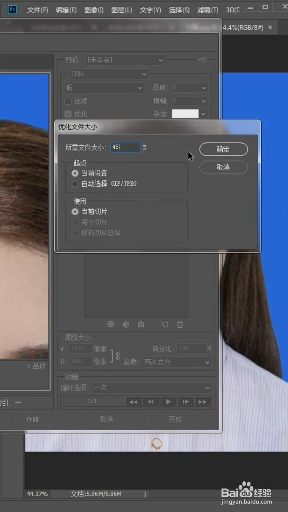Click 取消 at the Save for Web bottom

[106, 419]
